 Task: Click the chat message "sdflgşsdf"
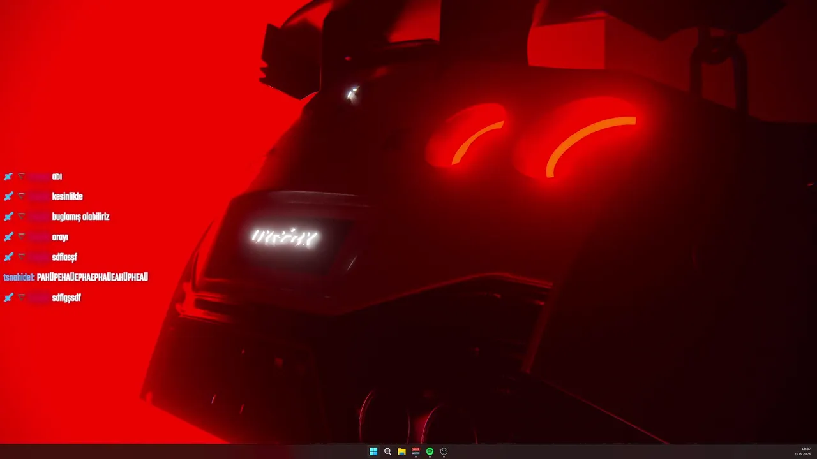[66, 298]
